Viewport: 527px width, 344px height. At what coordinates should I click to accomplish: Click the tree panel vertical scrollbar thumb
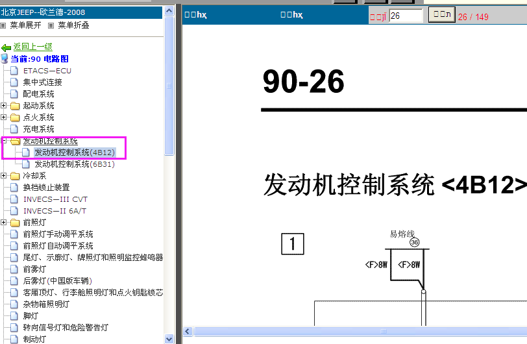coord(169,86)
